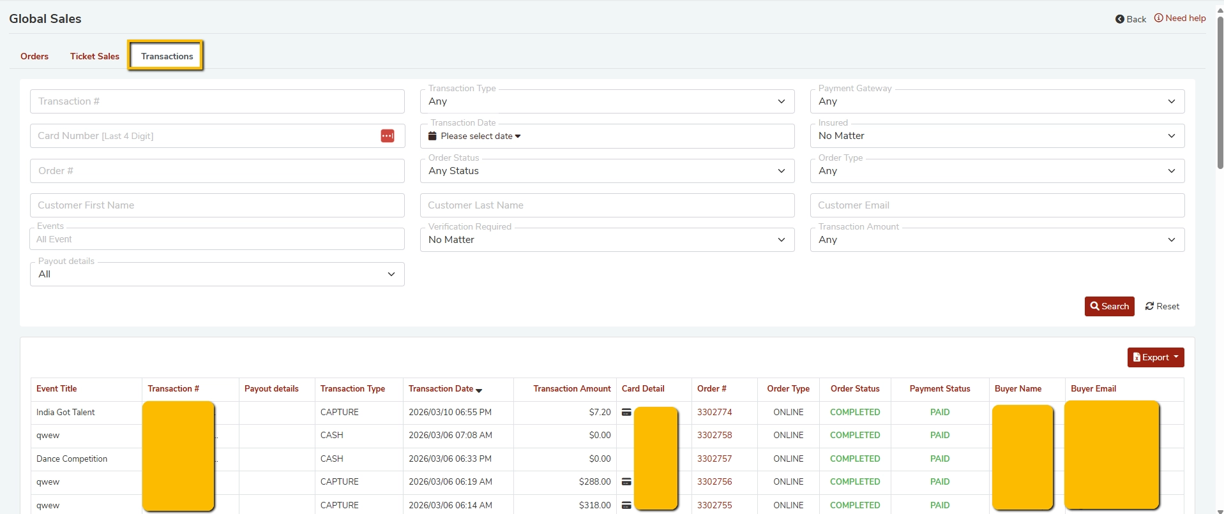Click the Buyer Email column header
Viewport: 1224px width, 514px height.
[1093, 388]
